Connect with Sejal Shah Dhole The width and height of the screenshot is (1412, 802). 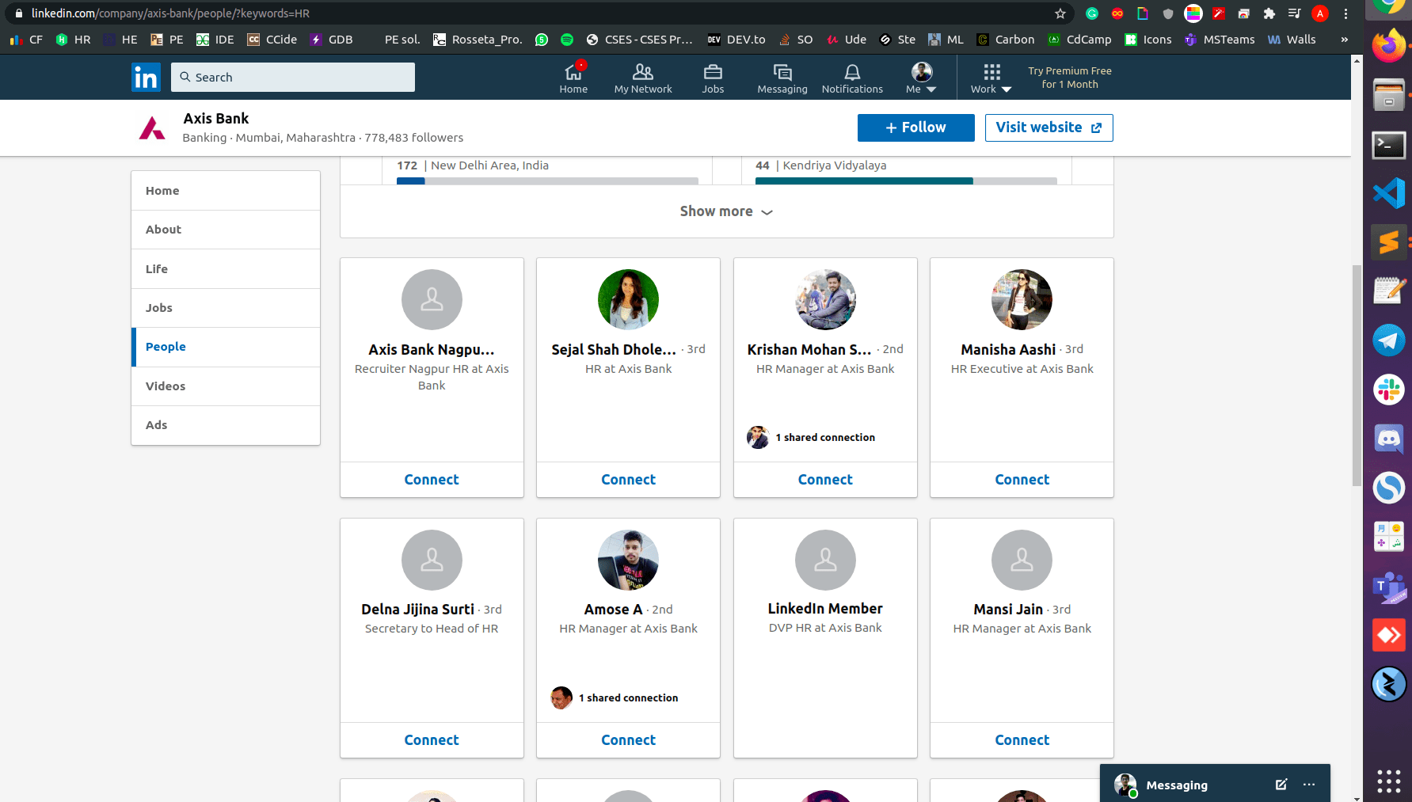pos(628,480)
